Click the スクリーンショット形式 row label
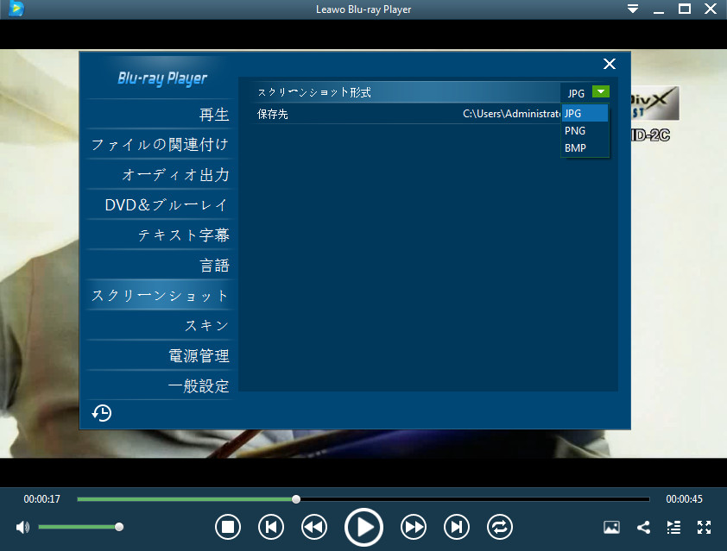The image size is (727, 551). pyautogui.click(x=314, y=92)
